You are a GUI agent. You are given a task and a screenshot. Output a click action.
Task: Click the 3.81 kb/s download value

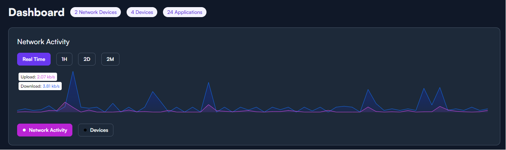click(x=51, y=86)
